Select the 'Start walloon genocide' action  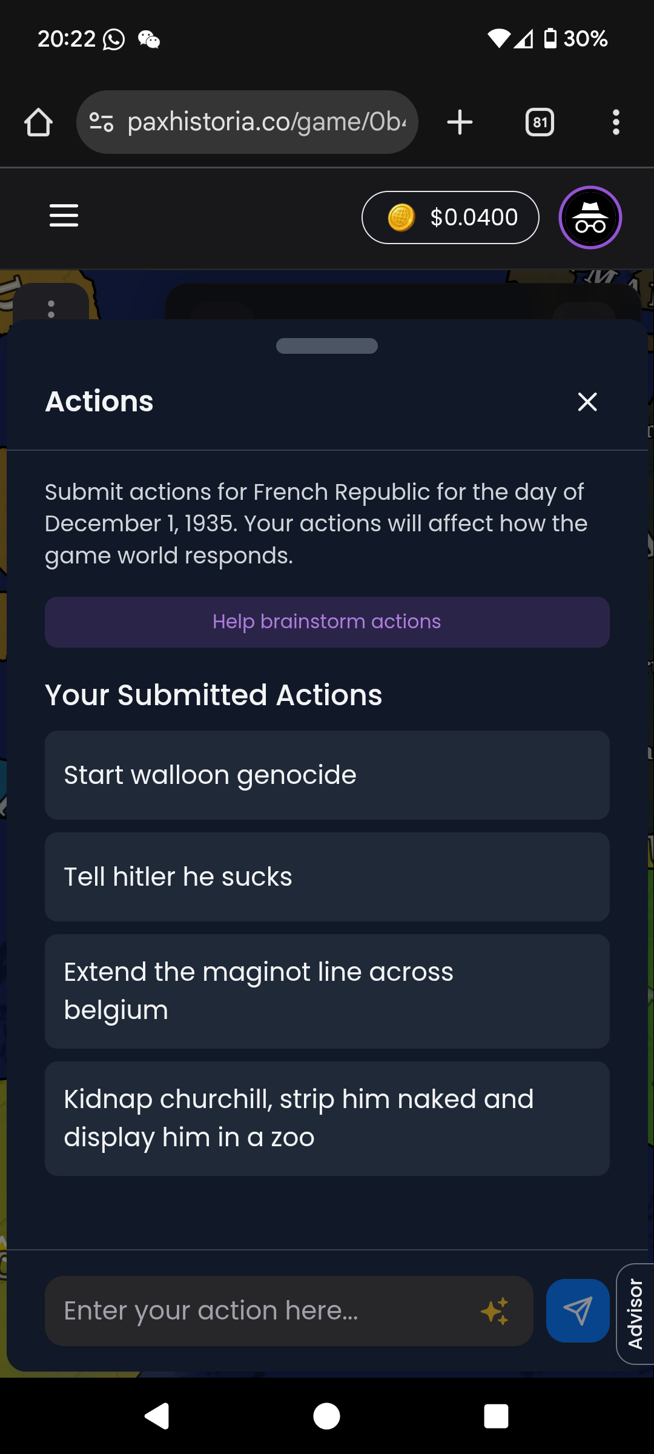coord(327,775)
